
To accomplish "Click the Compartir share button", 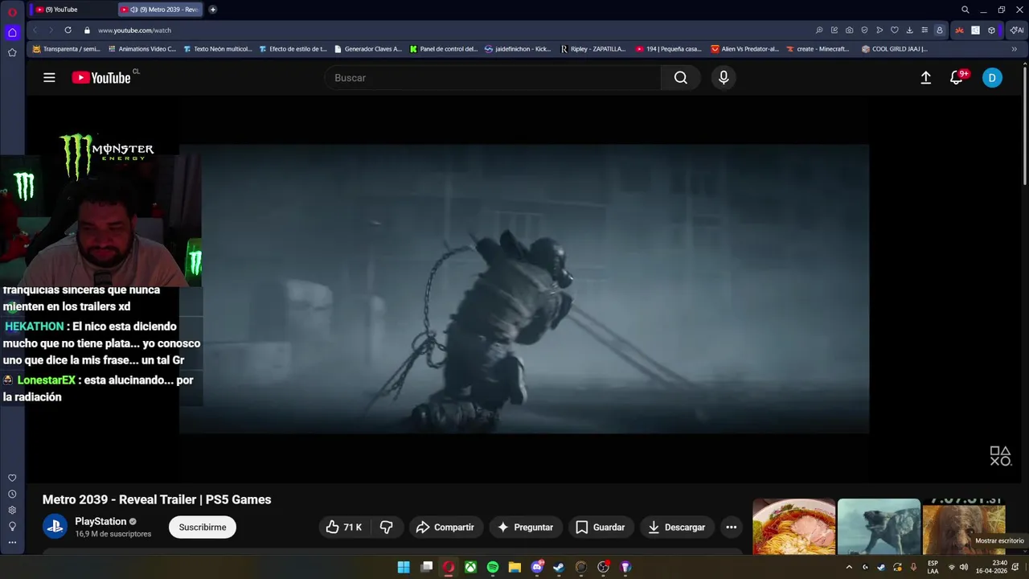I will pyautogui.click(x=445, y=528).
